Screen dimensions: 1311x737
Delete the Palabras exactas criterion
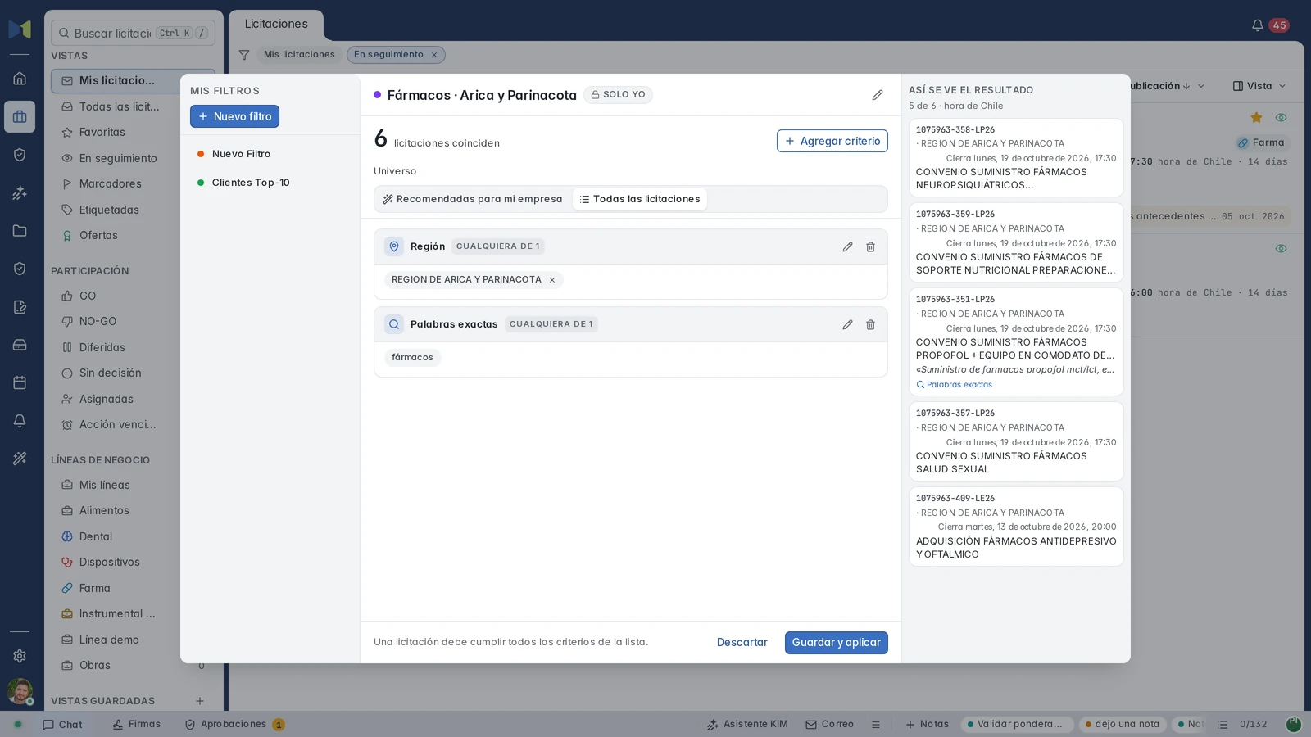tap(870, 324)
